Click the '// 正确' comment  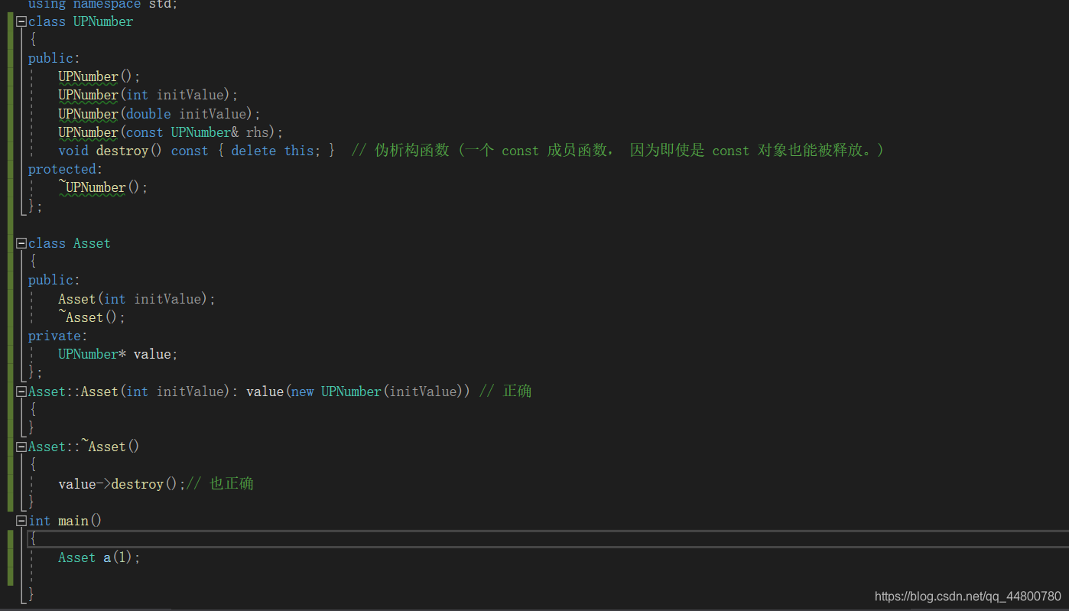coord(505,392)
